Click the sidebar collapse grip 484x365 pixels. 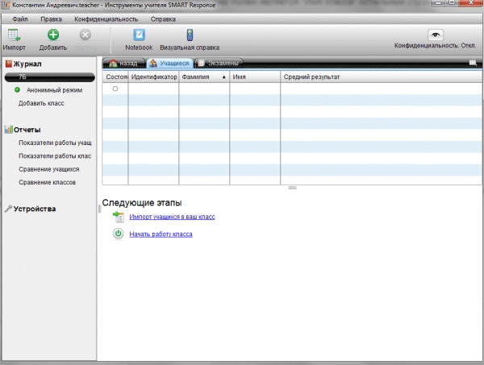99,209
